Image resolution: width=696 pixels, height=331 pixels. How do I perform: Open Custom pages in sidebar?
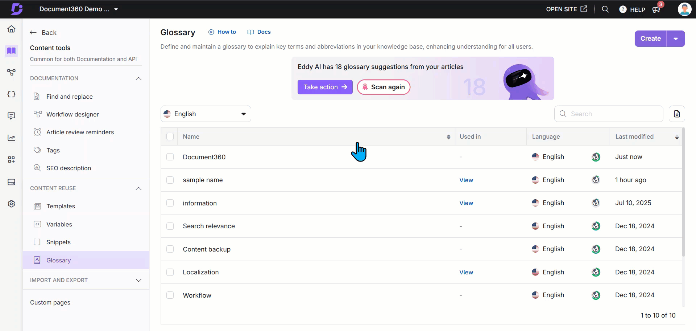50,302
